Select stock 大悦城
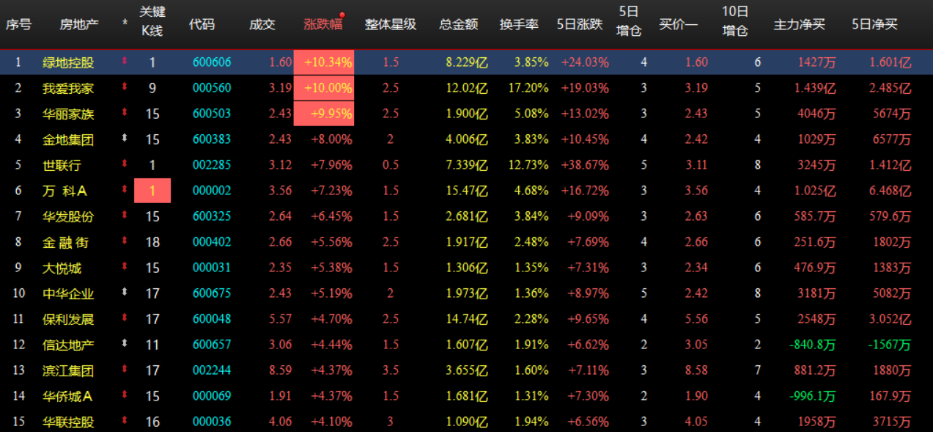933x432 pixels. pyautogui.click(x=62, y=268)
